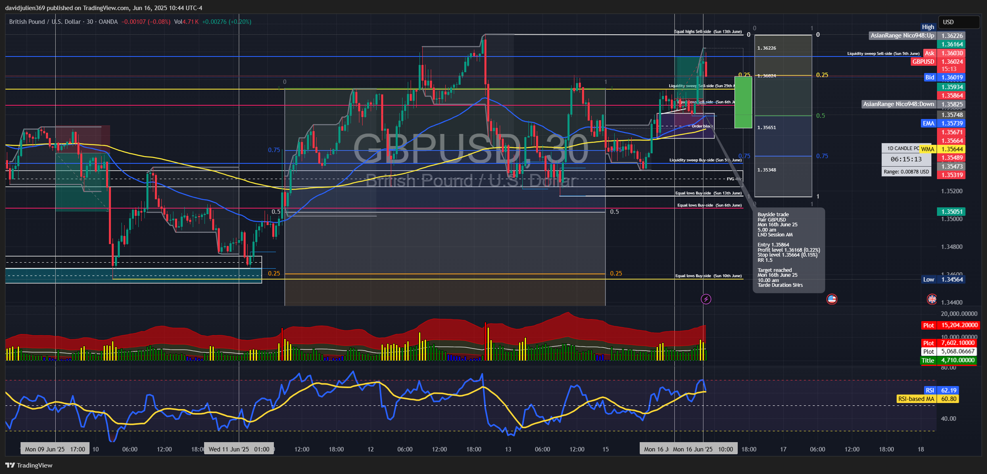This screenshot has width=987, height=474.
Task: Open the USD currency selector box
Action: (959, 22)
